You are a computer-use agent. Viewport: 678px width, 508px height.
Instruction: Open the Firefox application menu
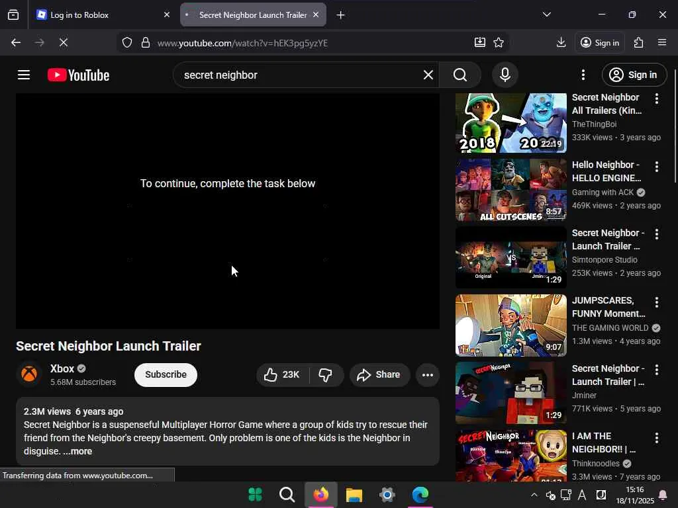pos(662,42)
